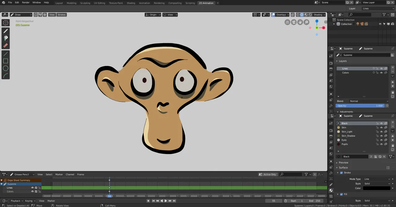Click the red X axis on navigation gizmo
Image resolution: width=396 pixels, height=207 pixels.
tap(324, 28)
